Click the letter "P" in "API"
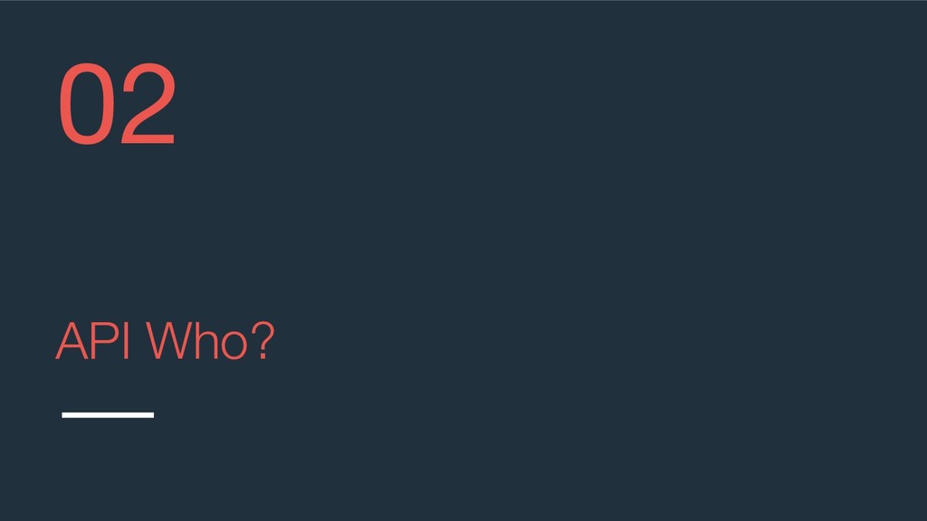927x521 pixels. point(105,341)
